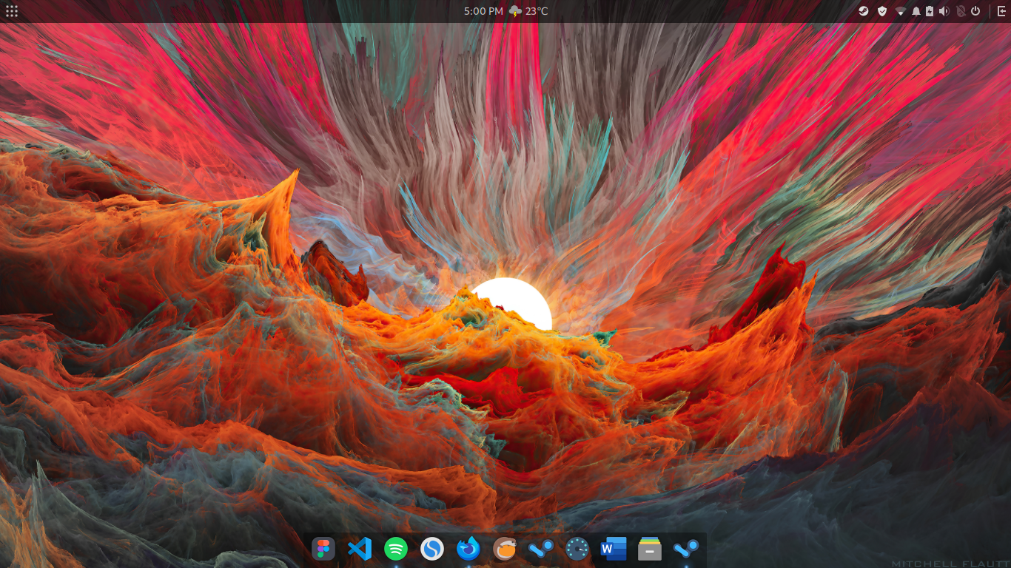
Task: Open Figma from the dock
Action: point(323,549)
